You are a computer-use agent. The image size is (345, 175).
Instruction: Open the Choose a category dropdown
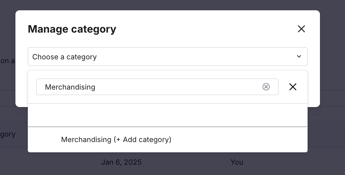coord(168,57)
